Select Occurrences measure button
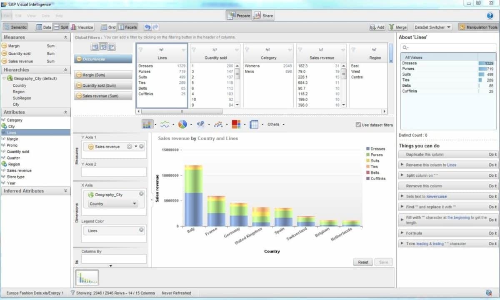The width and height of the screenshot is (500, 300). click(x=103, y=59)
